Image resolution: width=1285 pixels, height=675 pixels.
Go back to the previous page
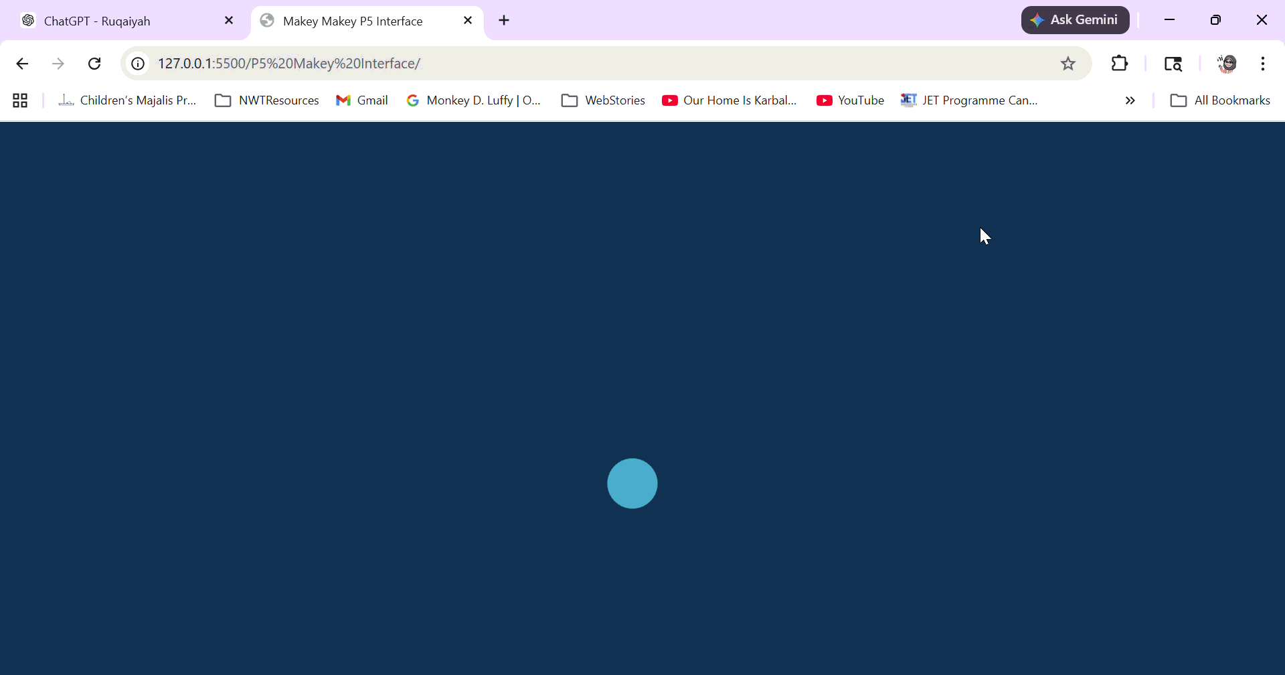(x=22, y=64)
